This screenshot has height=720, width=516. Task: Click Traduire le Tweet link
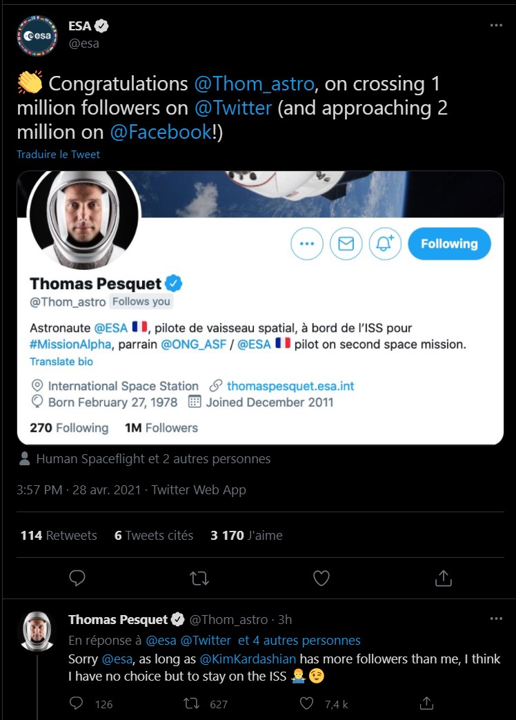pos(59,155)
